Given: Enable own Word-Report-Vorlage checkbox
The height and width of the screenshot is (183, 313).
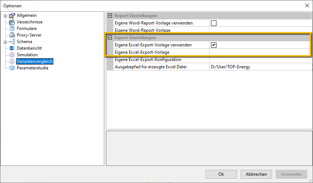Looking at the screenshot, I should pyautogui.click(x=214, y=23).
